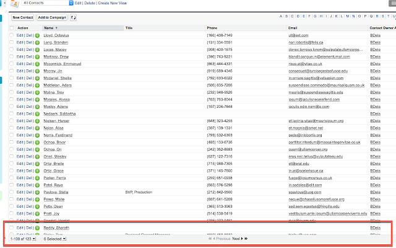Click the grey icon at top right corner

tap(392, 3)
